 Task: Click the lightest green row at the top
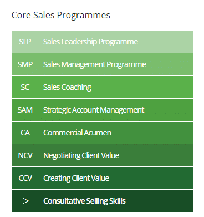[102, 42]
